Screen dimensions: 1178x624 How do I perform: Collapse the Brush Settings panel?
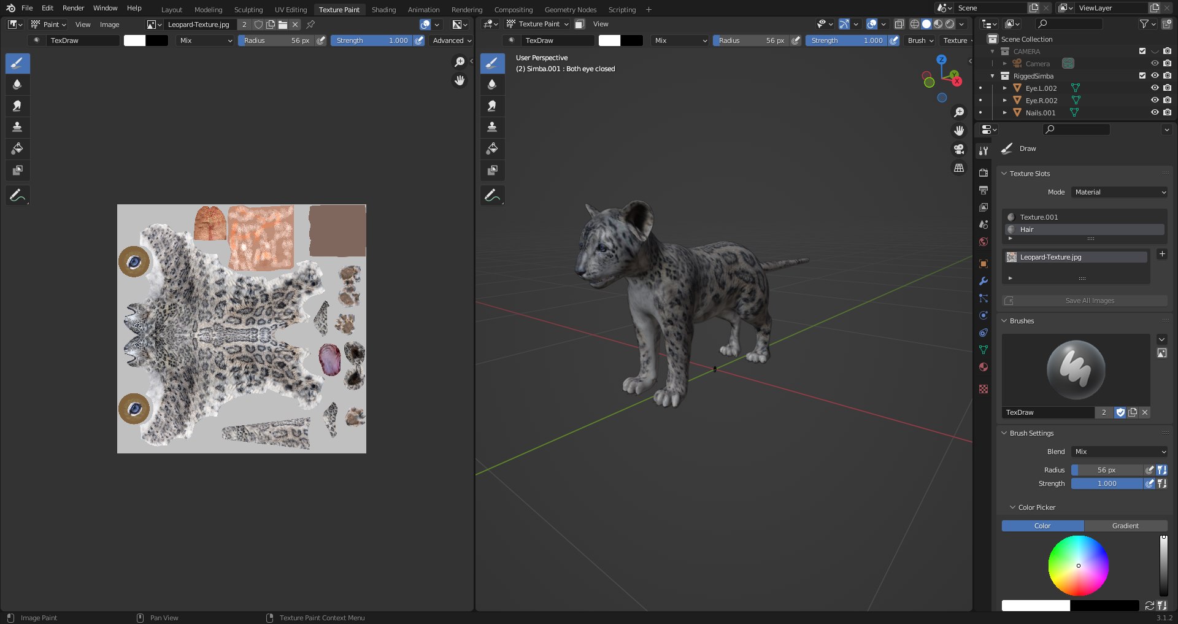(x=1004, y=433)
